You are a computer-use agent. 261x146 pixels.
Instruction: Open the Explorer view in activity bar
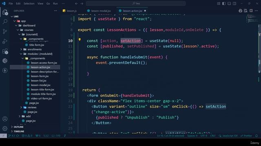(x=5, y=12)
